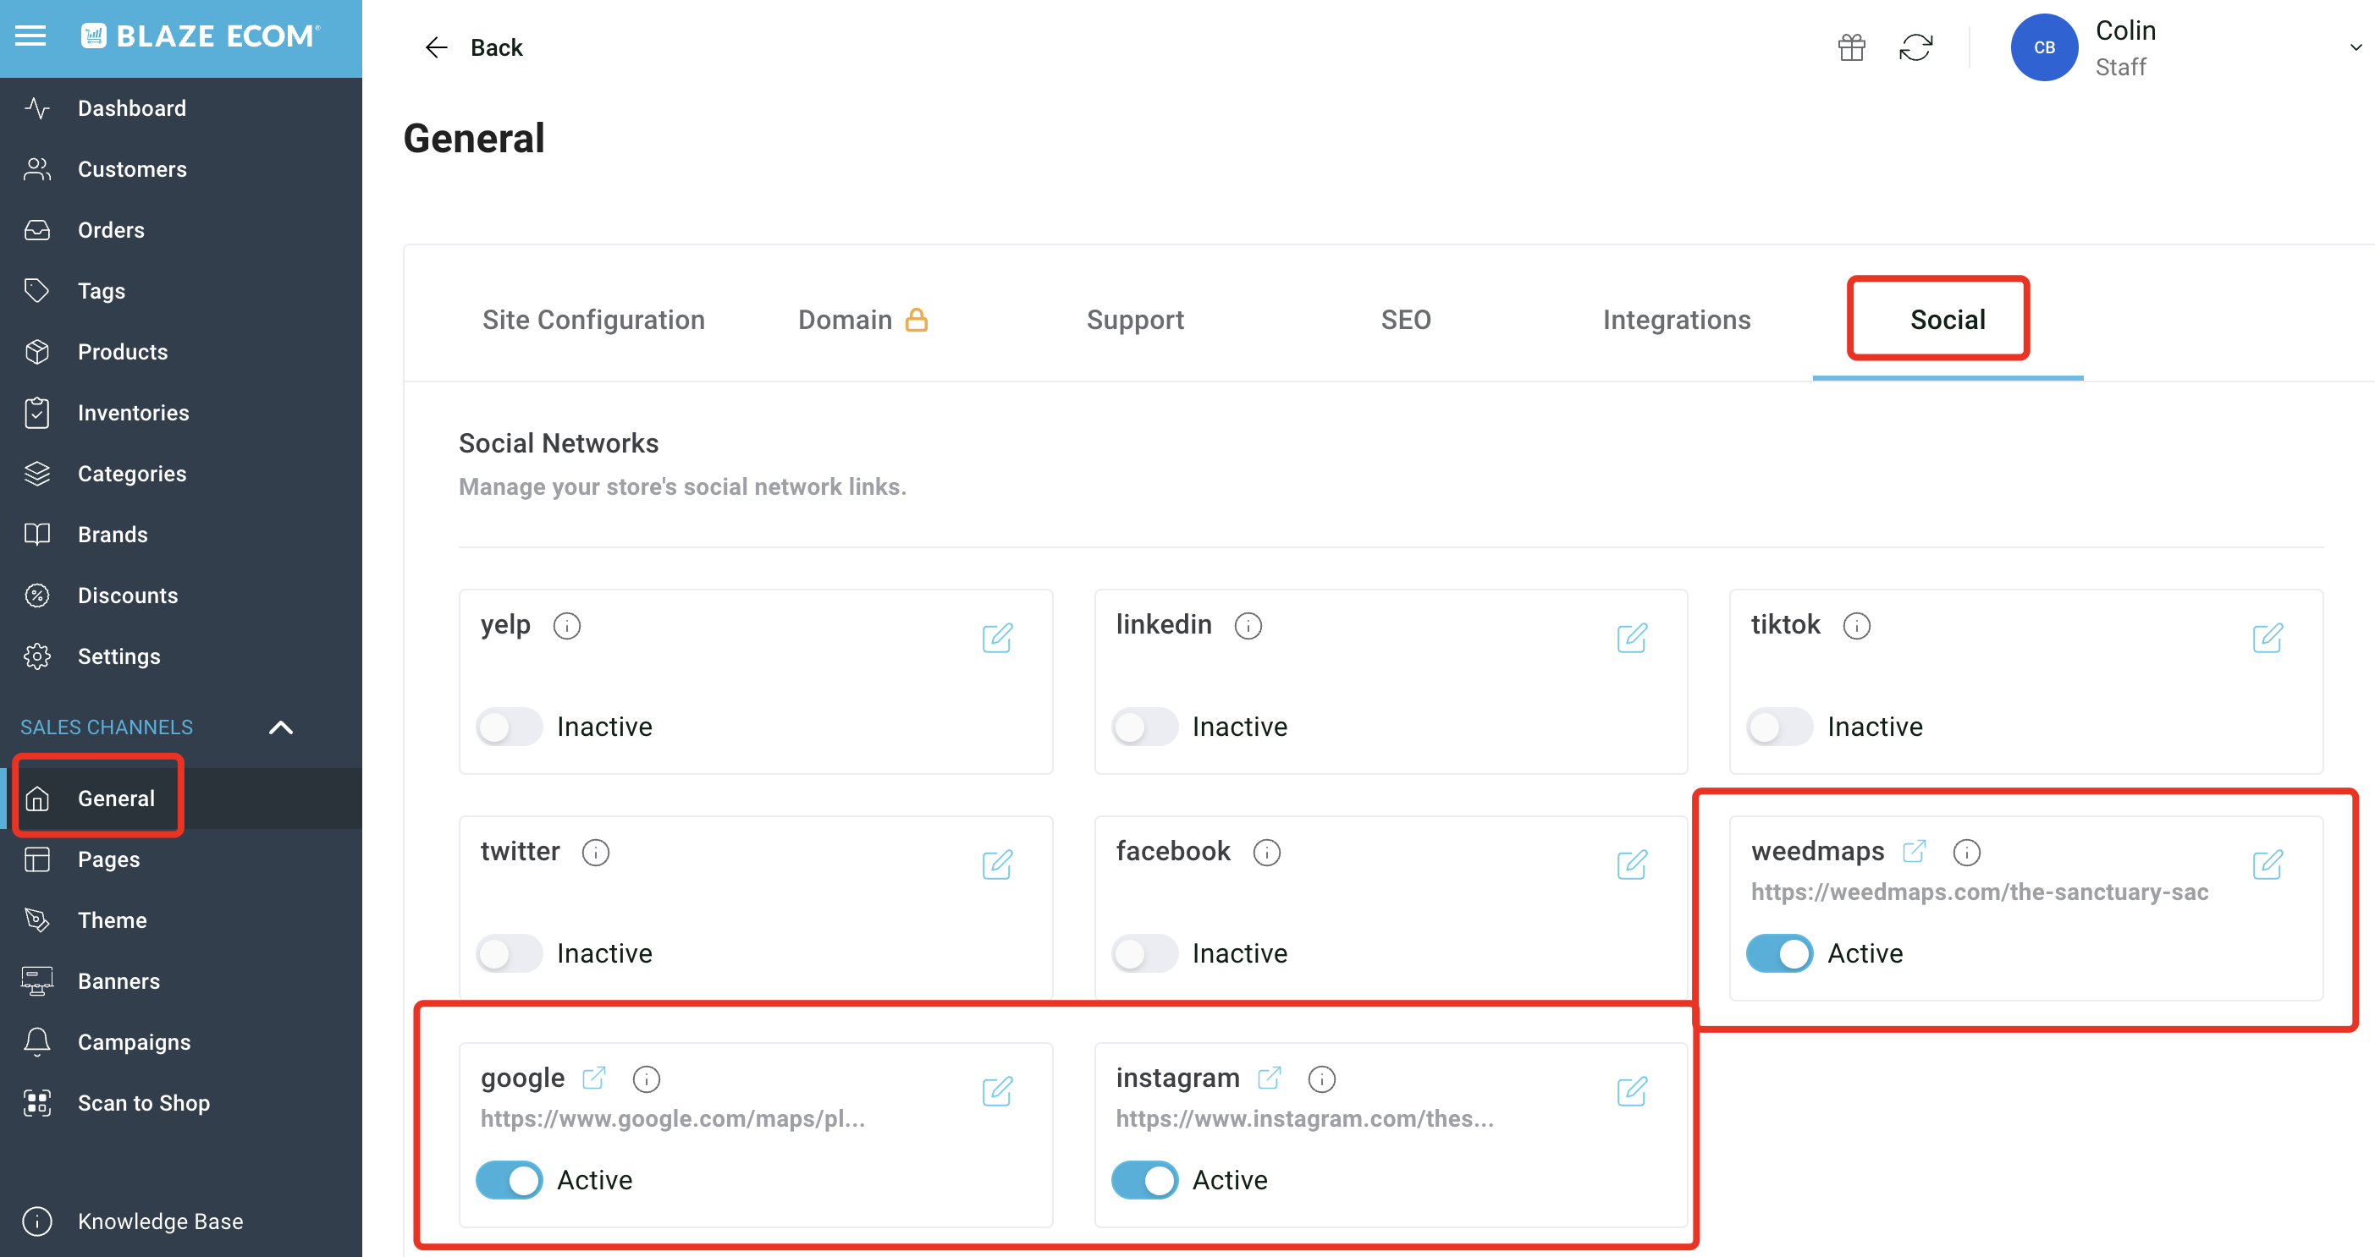Edit the weedmaps social link
Image resolution: width=2375 pixels, height=1257 pixels.
(x=2268, y=865)
